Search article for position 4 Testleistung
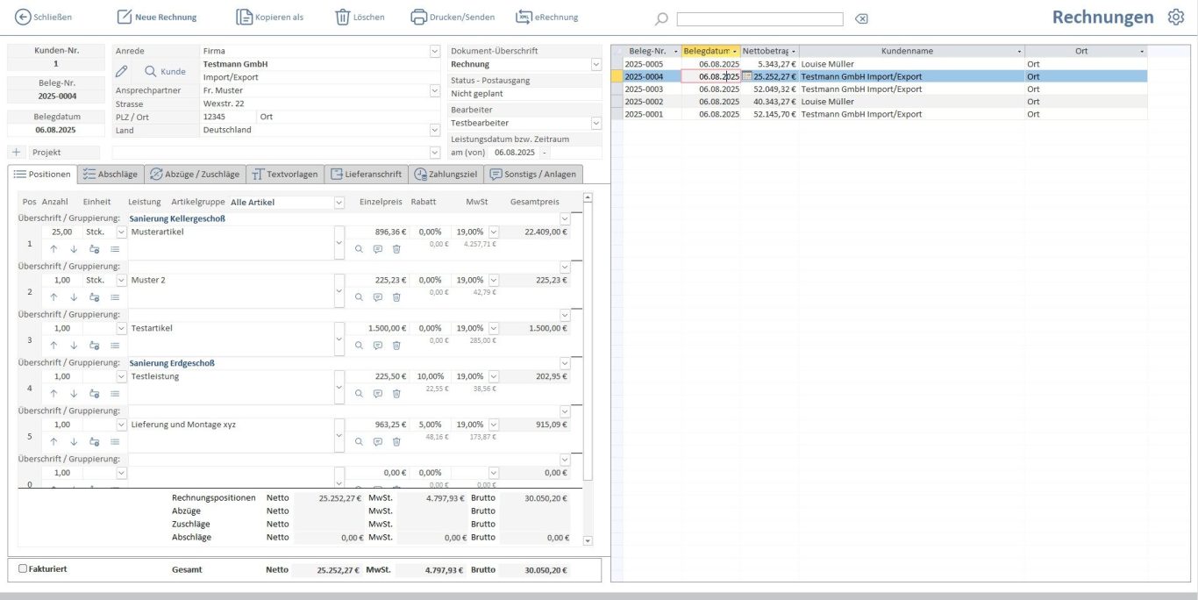 359,394
